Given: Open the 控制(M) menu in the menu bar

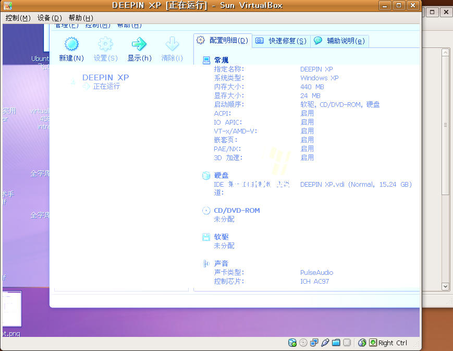Looking at the screenshot, I should [x=18, y=18].
